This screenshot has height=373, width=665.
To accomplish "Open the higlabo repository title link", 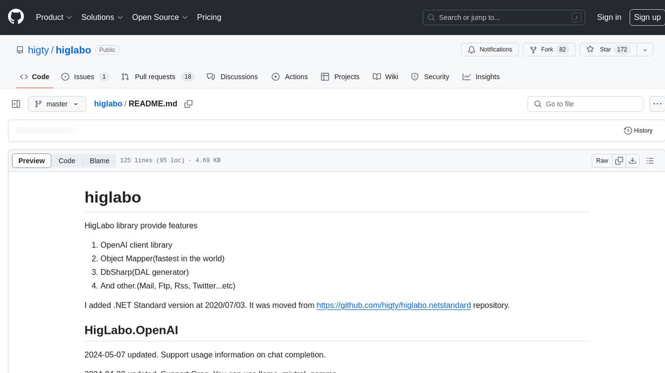I will tap(73, 50).
